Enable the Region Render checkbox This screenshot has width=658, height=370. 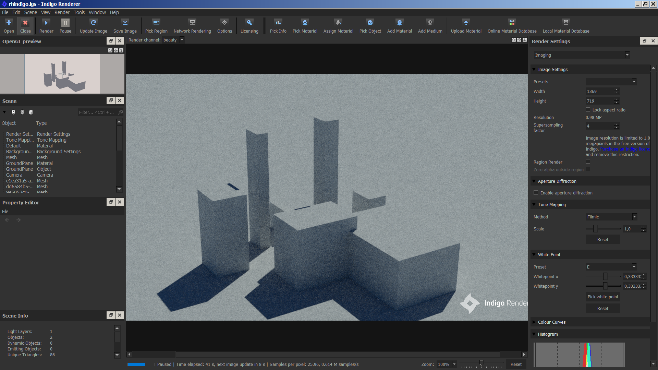(588, 162)
